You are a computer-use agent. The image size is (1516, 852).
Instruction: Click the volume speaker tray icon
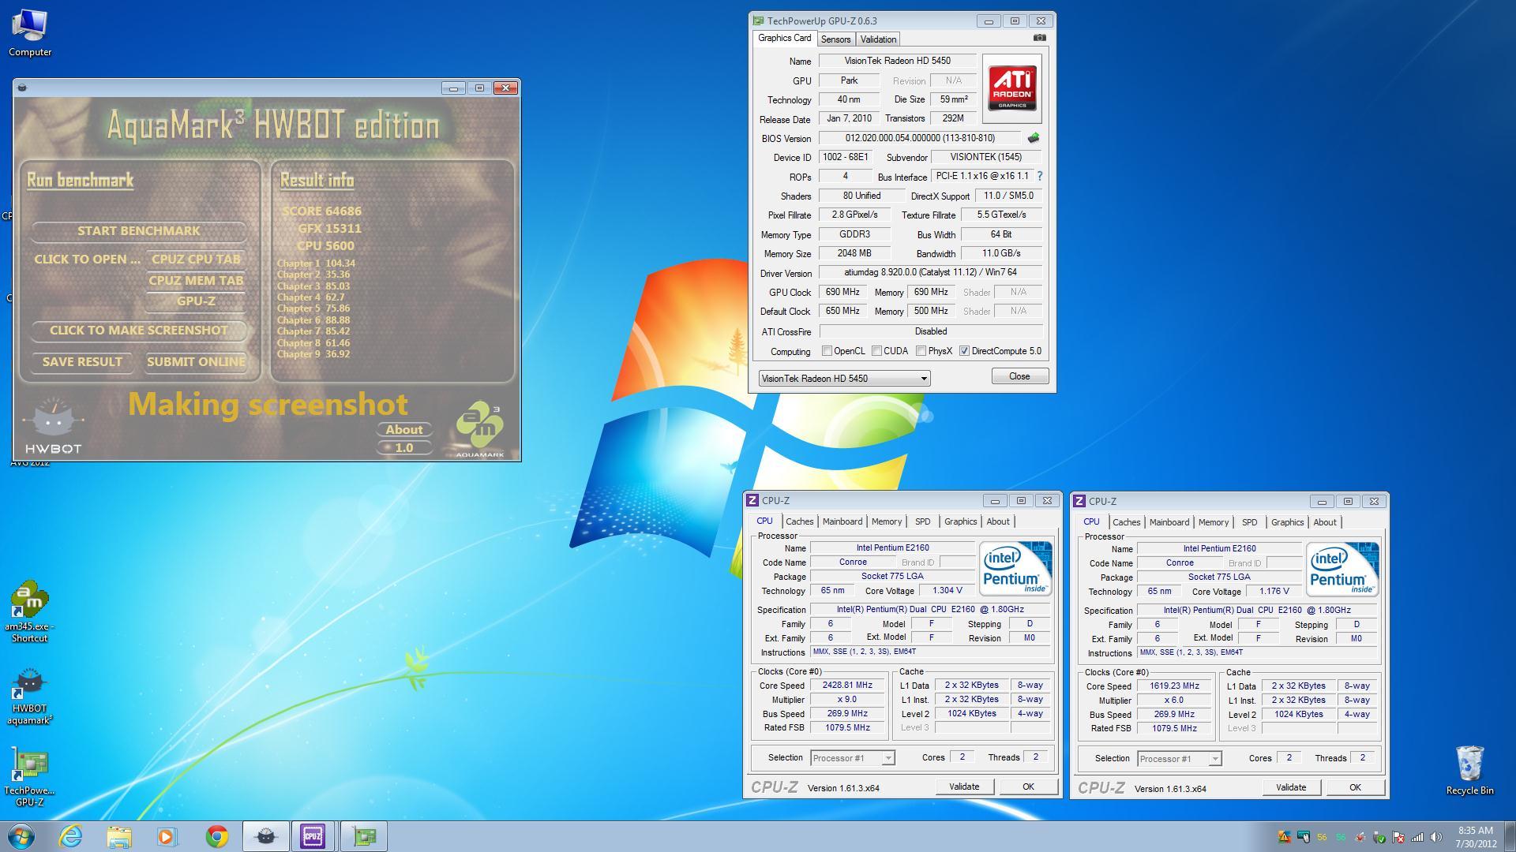click(1435, 837)
